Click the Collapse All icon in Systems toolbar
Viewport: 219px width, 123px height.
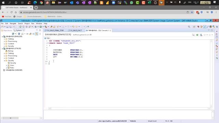34,34
